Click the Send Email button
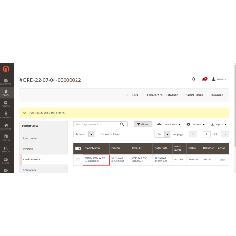The image size is (236, 236). point(194,95)
